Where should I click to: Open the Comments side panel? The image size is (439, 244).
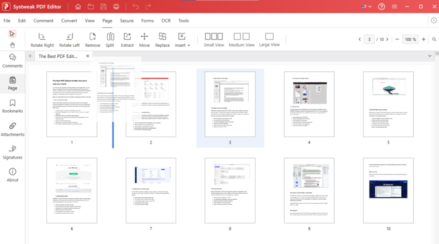pos(12,61)
